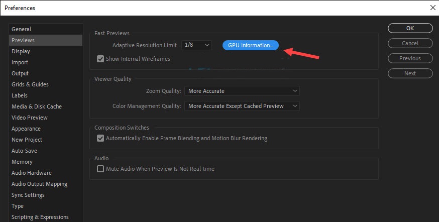
Task: Open Sync Settings category
Action: (x=46, y=195)
